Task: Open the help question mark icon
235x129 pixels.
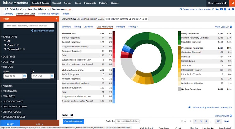Action: 232,9
